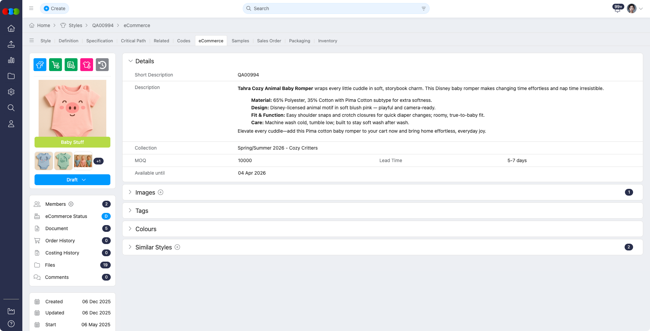Click the Images add button in the Images section
The height and width of the screenshot is (331, 650).
point(161,192)
